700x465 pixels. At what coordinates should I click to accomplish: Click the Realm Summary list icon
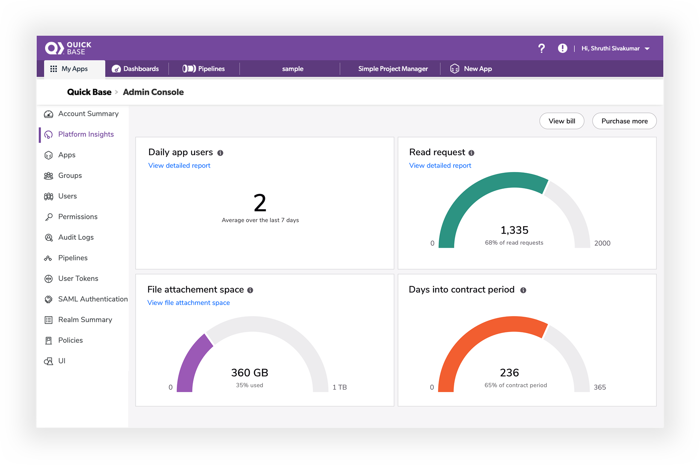(48, 320)
